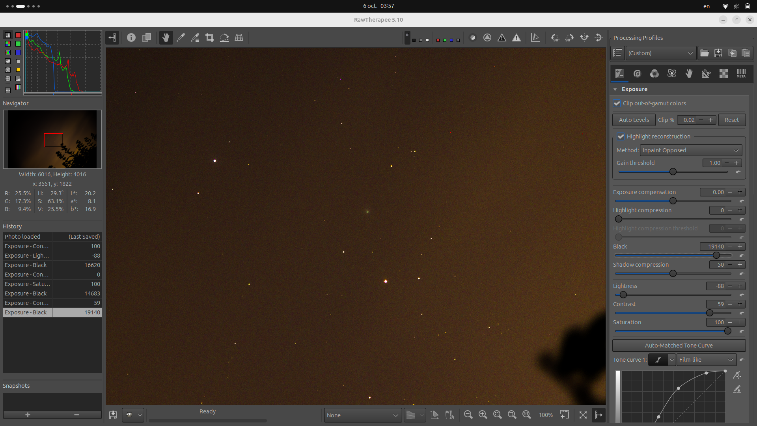Viewport: 757px width, 426px height.
Task: Disable Highlight reconstruction checkbox
Action: 621,136
